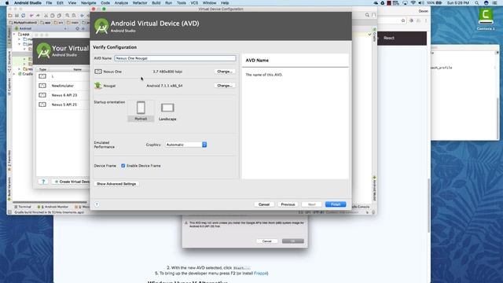Click the main breadcrumb in navigation bar
Image resolution: width=503 pixels, height=283 pixels.
(x=72, y=23)
